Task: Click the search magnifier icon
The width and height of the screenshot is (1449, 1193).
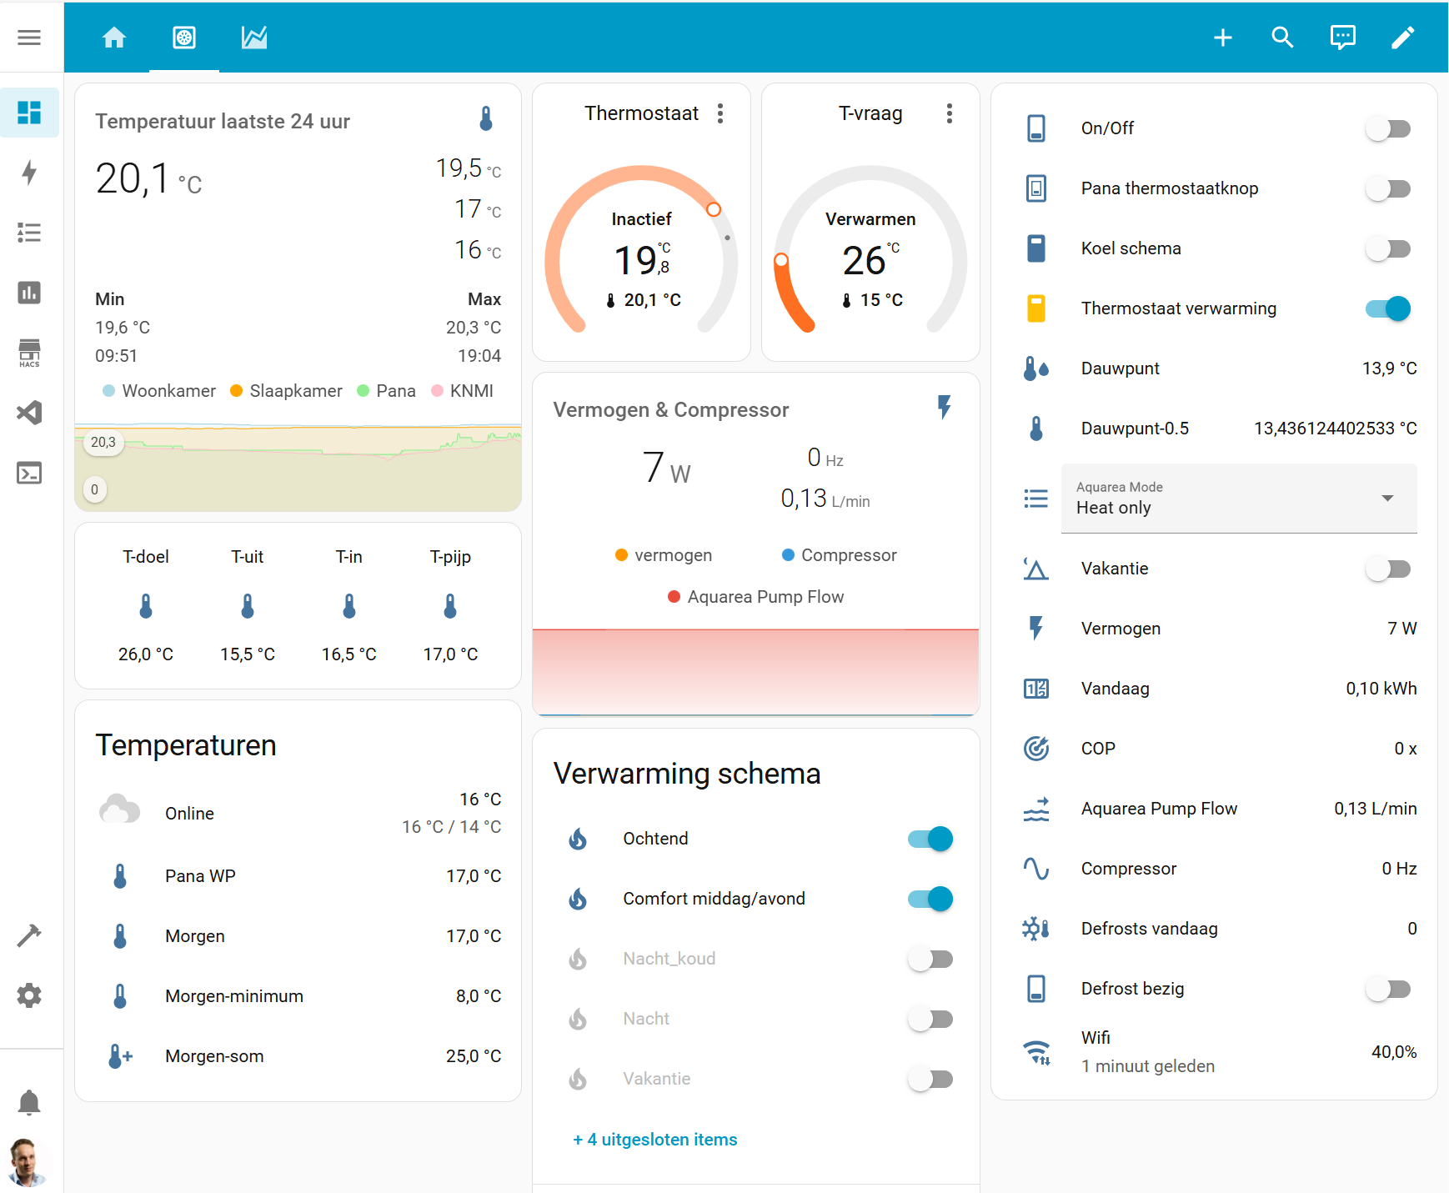Action: [1282, 38]
